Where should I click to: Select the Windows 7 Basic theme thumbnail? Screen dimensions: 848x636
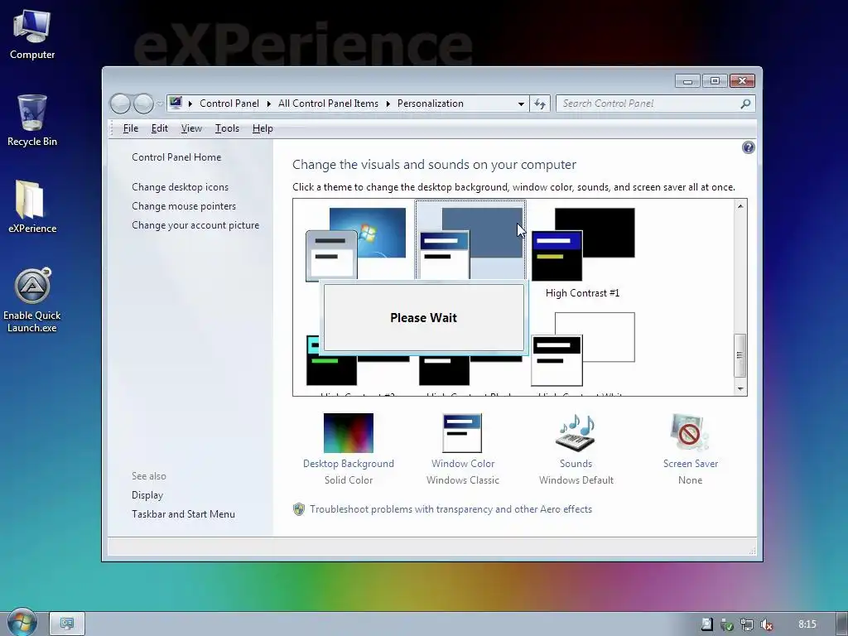pos(356,243)
